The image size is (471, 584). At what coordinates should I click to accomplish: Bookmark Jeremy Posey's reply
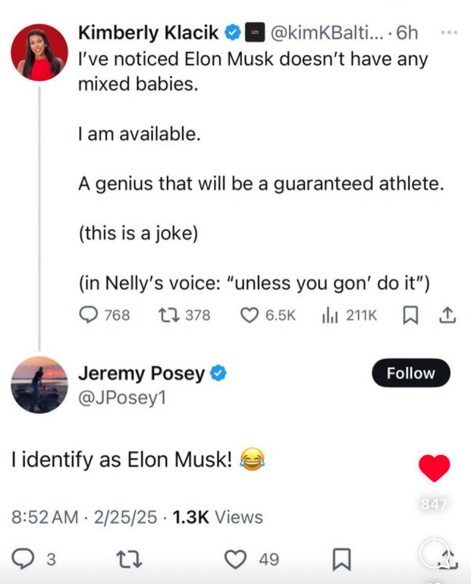coord(342,559)
